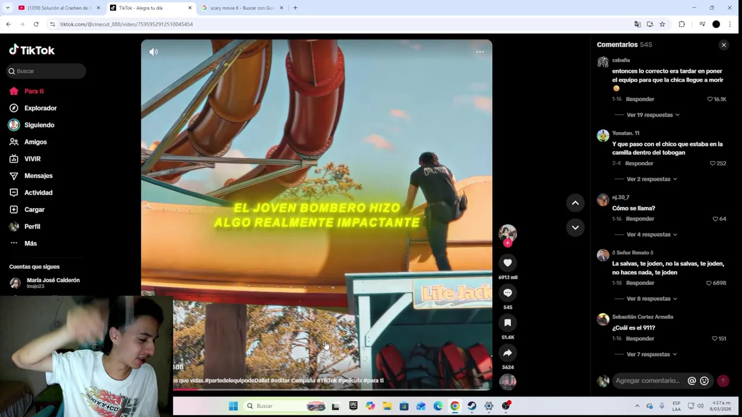
Task: Open Amigos in the sidebar
Action: 28,142
